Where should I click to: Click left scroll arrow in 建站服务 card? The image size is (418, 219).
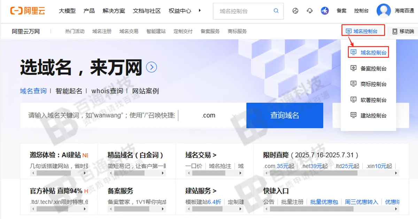click(x=188, y=209)
